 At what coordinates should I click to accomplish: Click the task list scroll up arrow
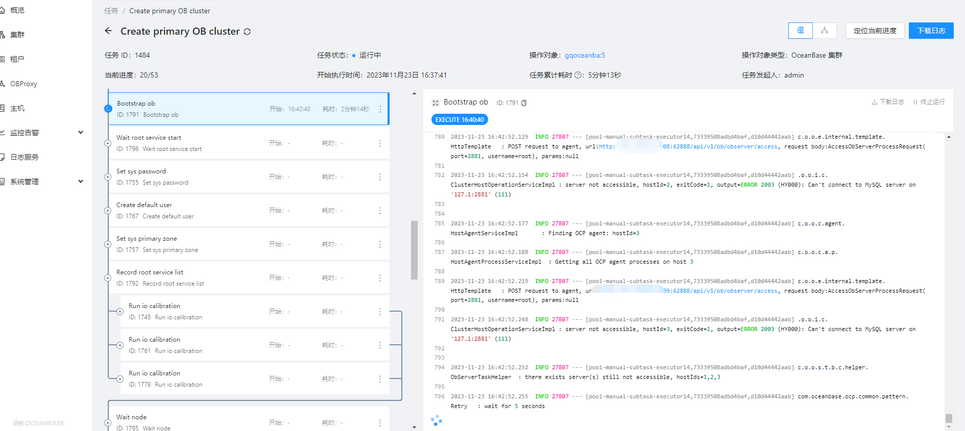(x=414, y=94)
